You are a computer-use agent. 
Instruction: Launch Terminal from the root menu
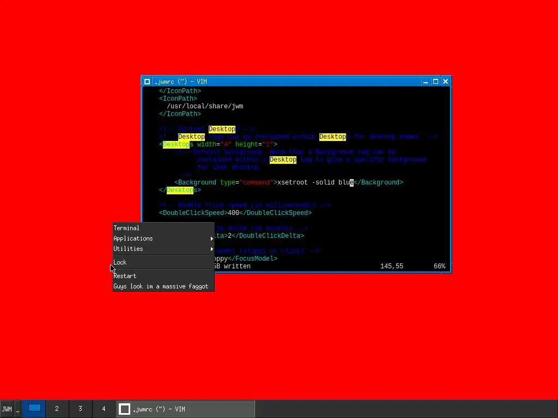163,228
